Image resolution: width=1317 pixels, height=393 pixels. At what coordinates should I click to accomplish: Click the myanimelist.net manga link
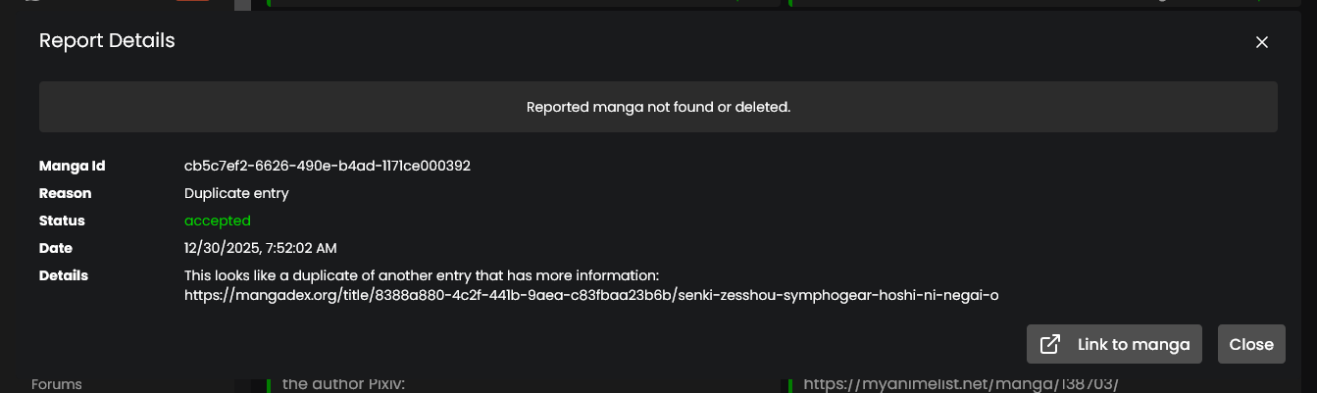961,384
